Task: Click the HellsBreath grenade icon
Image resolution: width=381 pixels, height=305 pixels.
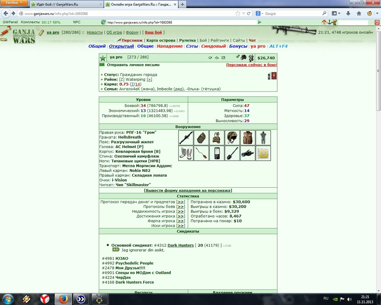Action: point(201,138)
